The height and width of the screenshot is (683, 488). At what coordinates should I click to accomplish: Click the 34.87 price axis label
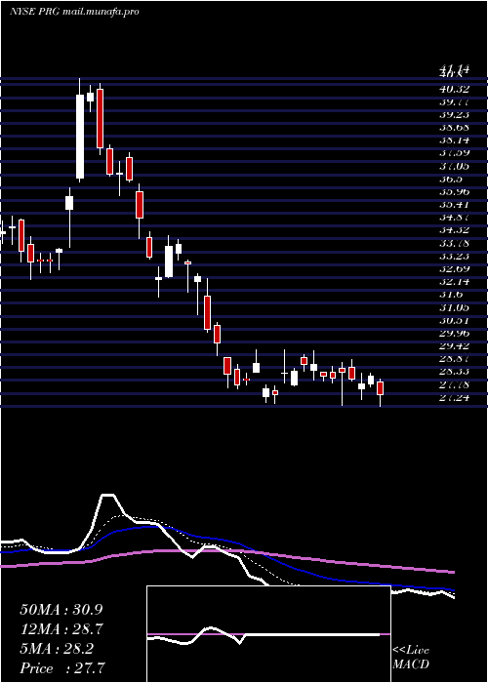[454, 218]
